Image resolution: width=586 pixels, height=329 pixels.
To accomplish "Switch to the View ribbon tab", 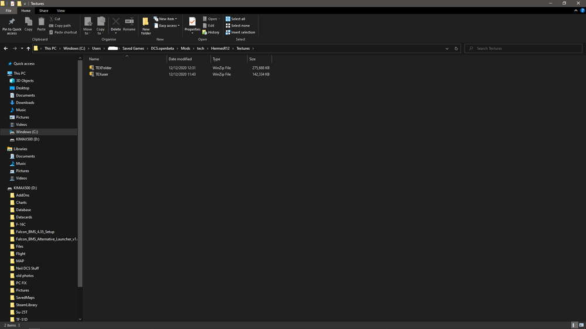I will click(60, 11).
